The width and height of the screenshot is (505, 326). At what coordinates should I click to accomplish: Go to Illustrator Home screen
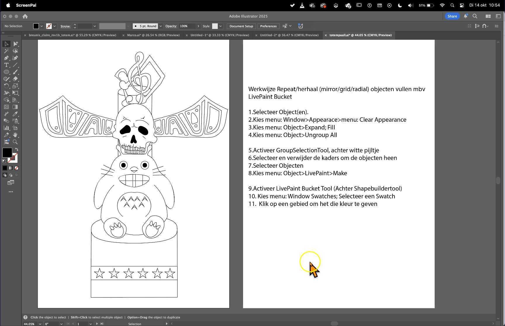tap(25, 16)
